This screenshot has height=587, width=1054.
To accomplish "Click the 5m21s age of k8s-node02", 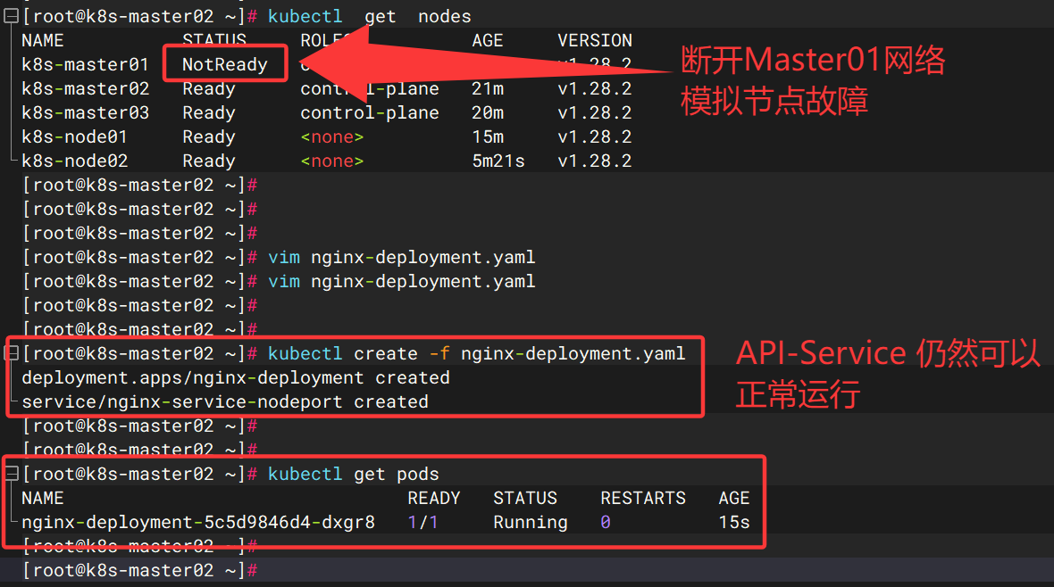I will point(498,161).
